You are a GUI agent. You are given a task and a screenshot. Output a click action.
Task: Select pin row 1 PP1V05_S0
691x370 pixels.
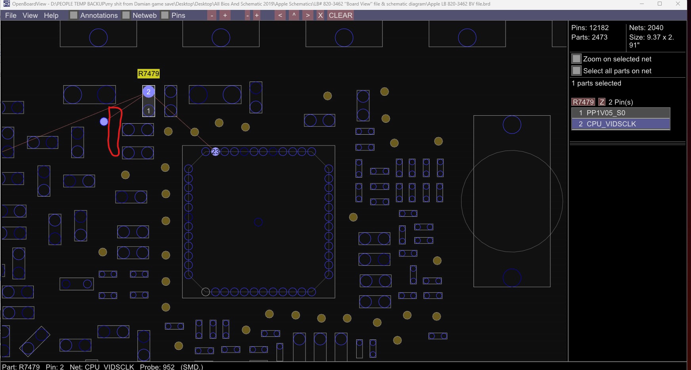point(621,113)
